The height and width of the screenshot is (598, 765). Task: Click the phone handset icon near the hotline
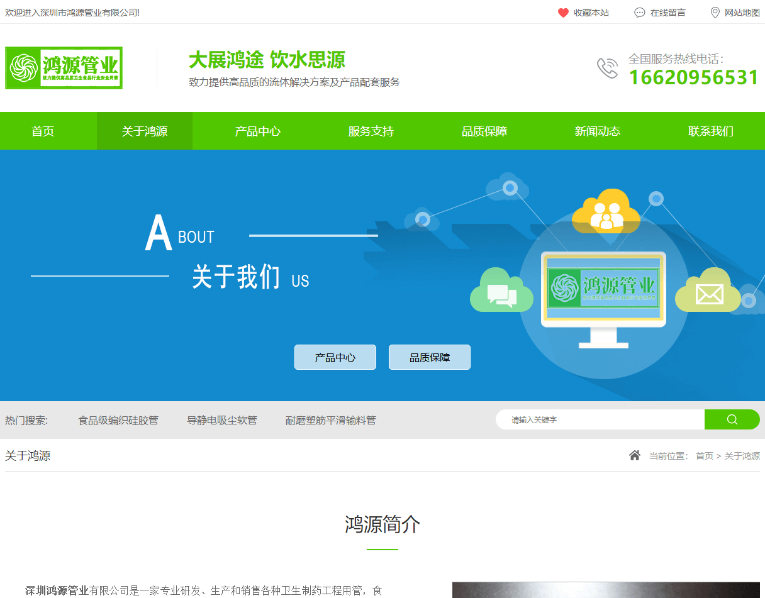coord(606,68)
